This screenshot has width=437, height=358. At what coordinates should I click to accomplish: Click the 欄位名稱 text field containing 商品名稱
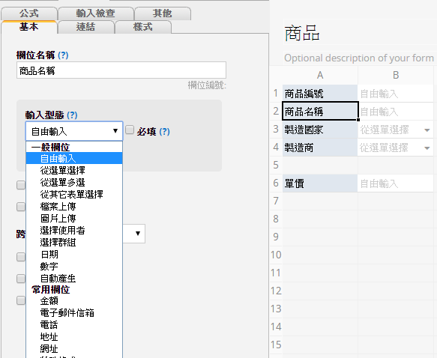121,70
